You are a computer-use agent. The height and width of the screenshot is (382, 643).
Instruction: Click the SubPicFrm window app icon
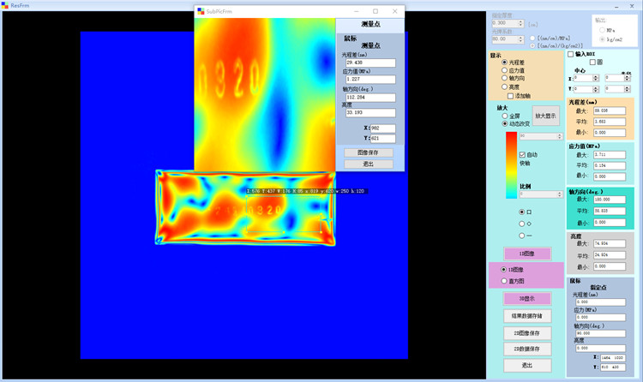pos(201,11)
